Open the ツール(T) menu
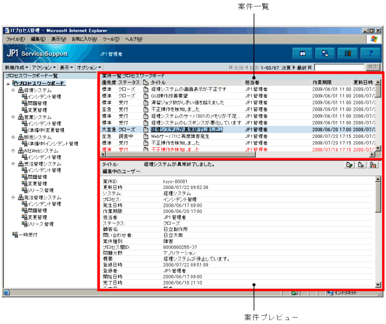This screenshot has width=386, height=324. (x=111, y=39)
